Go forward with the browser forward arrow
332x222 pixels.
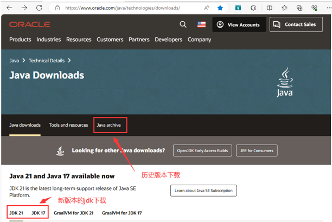(24, 8)
